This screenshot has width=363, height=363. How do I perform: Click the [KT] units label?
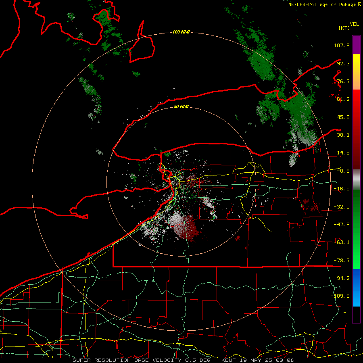[344, 28]
